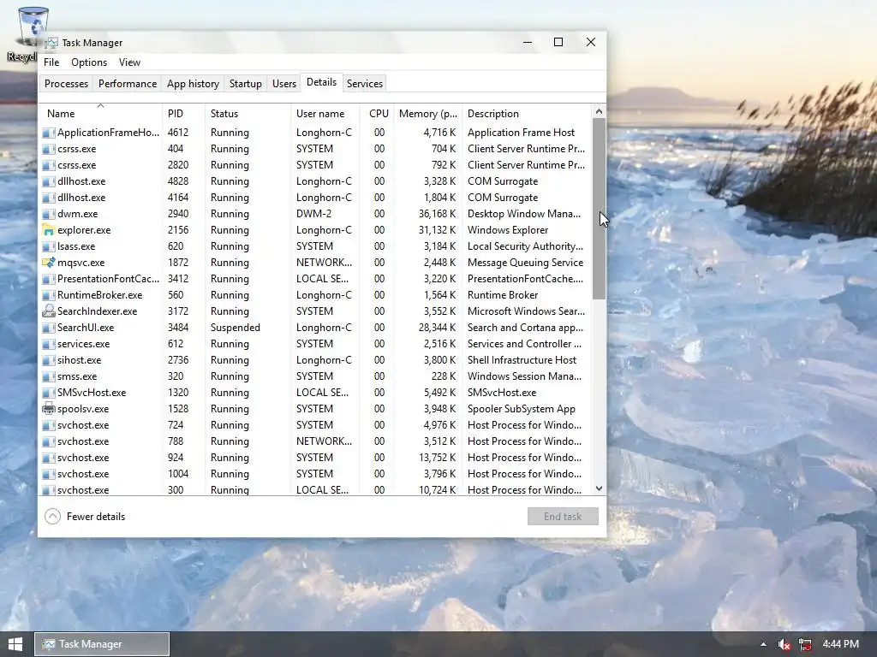Viewport: 877px width, 657px height.
Task: Click the smss.exe process icon
Action: coord(49,376)
